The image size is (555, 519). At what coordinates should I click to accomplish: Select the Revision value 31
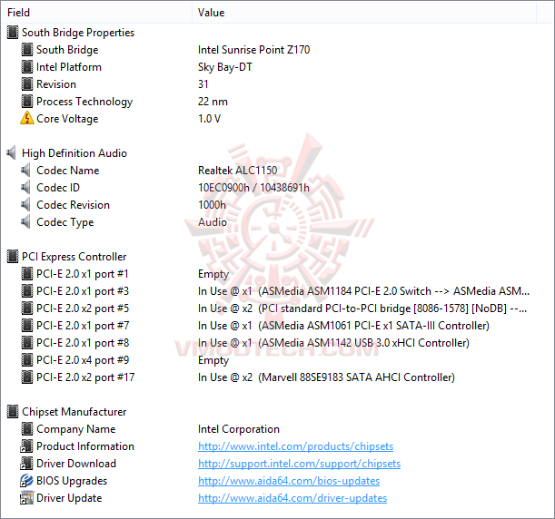203,84
